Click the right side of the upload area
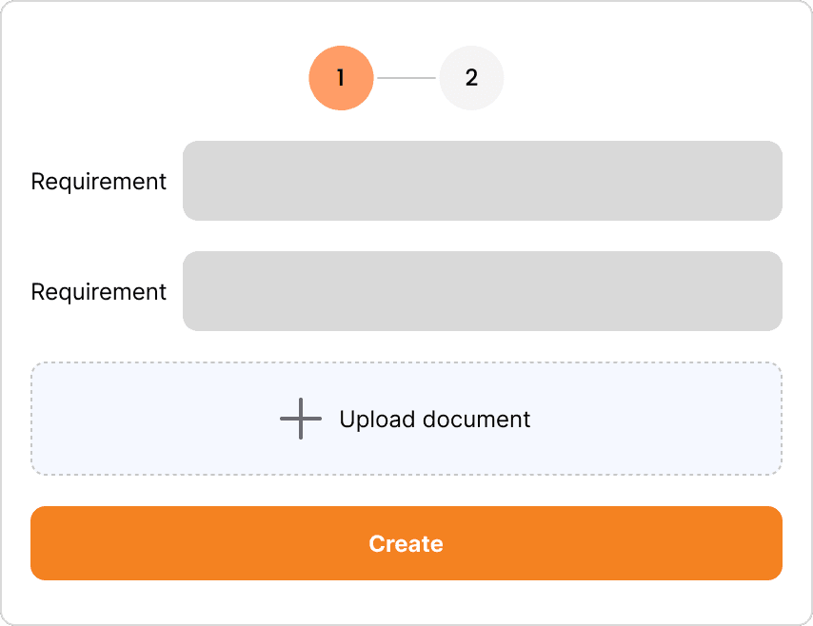This screenshot has height=626, width=813. click(725, 419)
